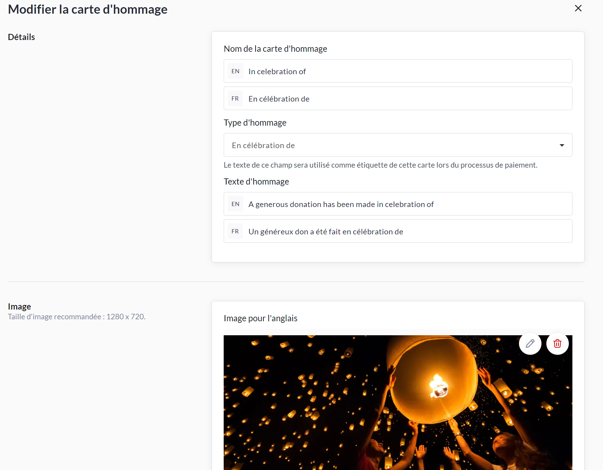
Task: Focus the French card name input field
Action: (407, 99)
